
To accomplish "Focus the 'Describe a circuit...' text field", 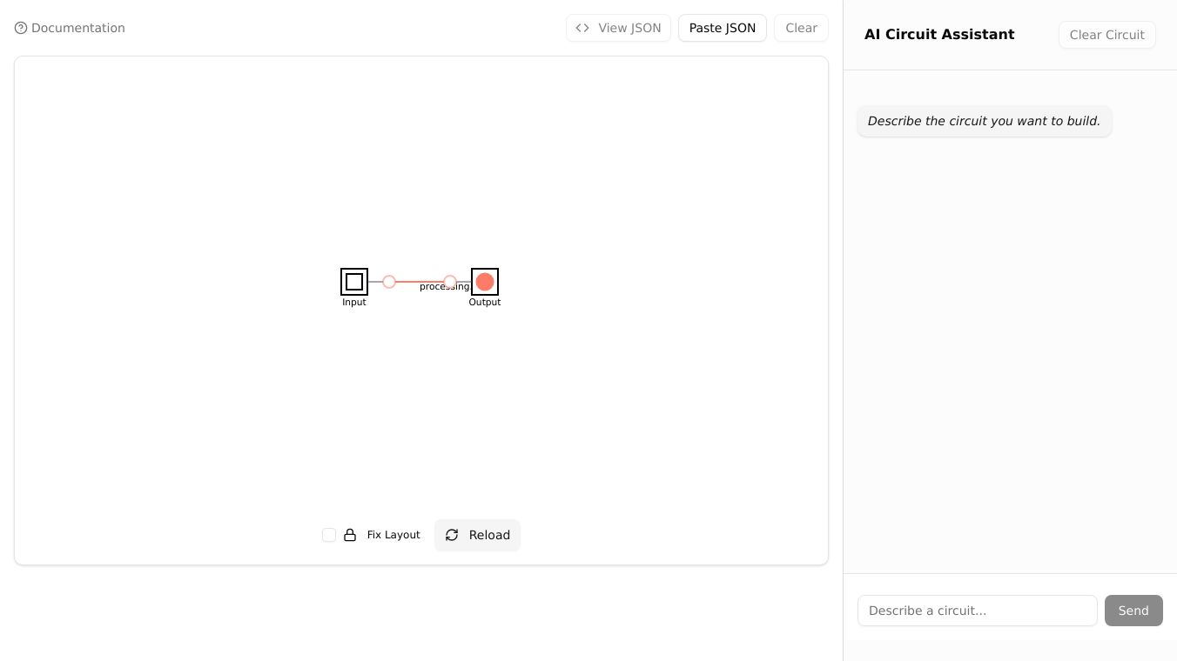I will pyautogui.click(x=977, y=611).
